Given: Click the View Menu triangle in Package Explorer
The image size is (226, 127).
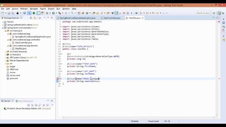Looking at the screenshot, I should point(45,18).
